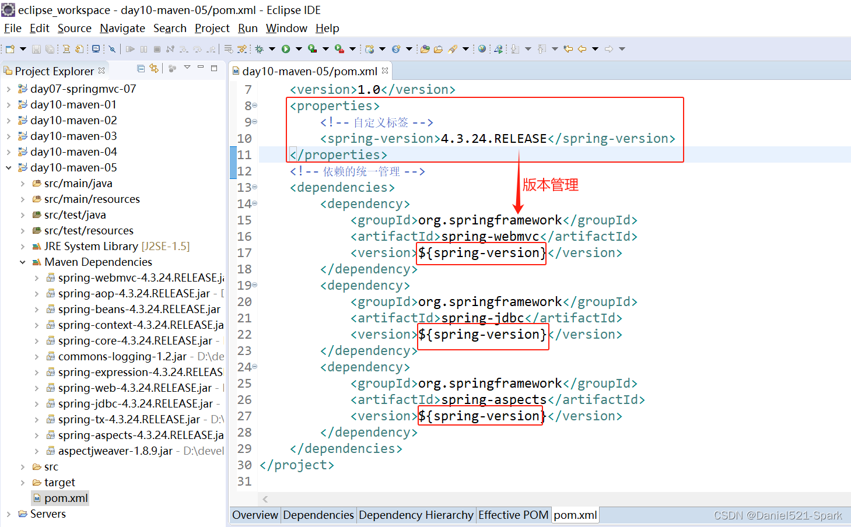This screenshot has width=851, height=527.
Task: Open the Debug dropdown arrow
Action: click(x=272, y=49)
